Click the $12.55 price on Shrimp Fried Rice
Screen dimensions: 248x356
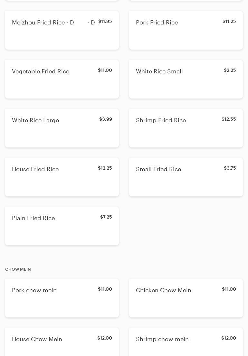[229, 119]
